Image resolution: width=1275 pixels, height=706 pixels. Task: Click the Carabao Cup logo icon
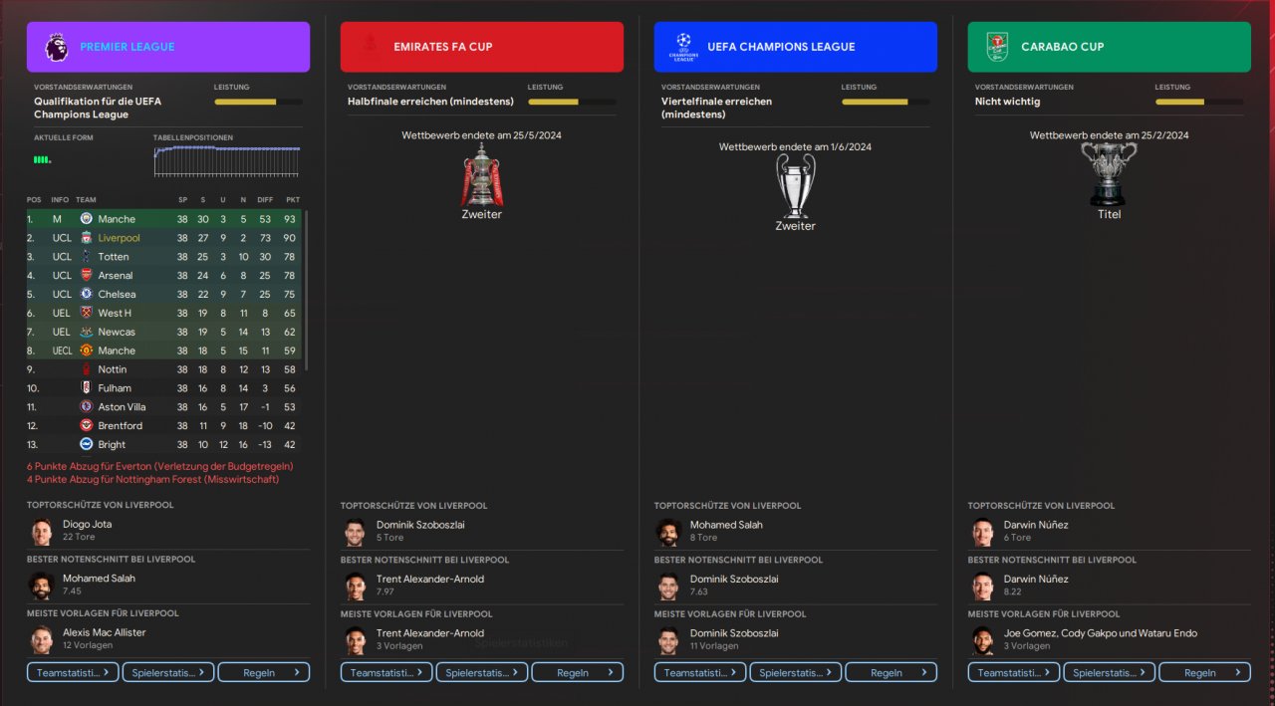point(997,47)
